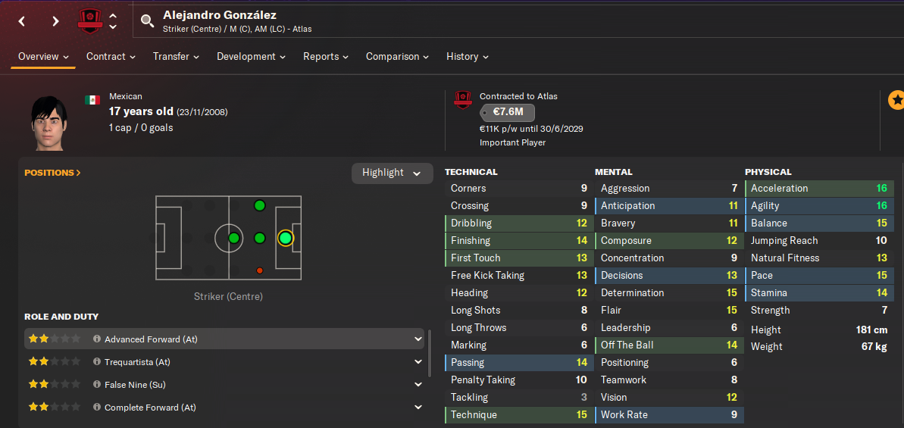The height and width of the screenshot is (428, 904).
Task: Click the Mexican flag icon
Action: (92, 100)
